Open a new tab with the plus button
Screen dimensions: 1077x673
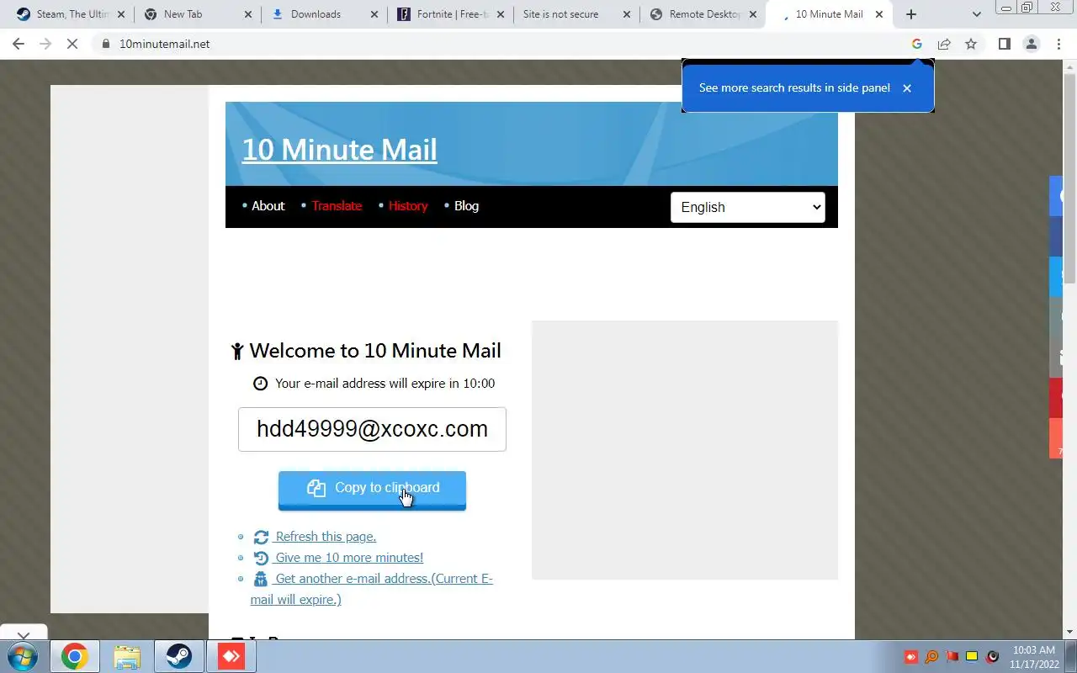[910, 14]
